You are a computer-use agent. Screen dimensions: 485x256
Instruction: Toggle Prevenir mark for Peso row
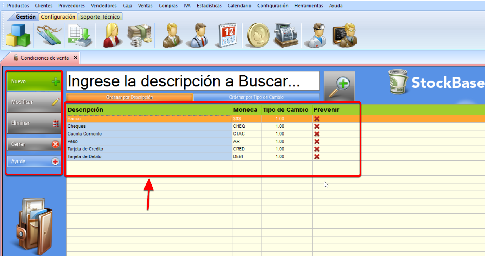click(x=317, y=141)
